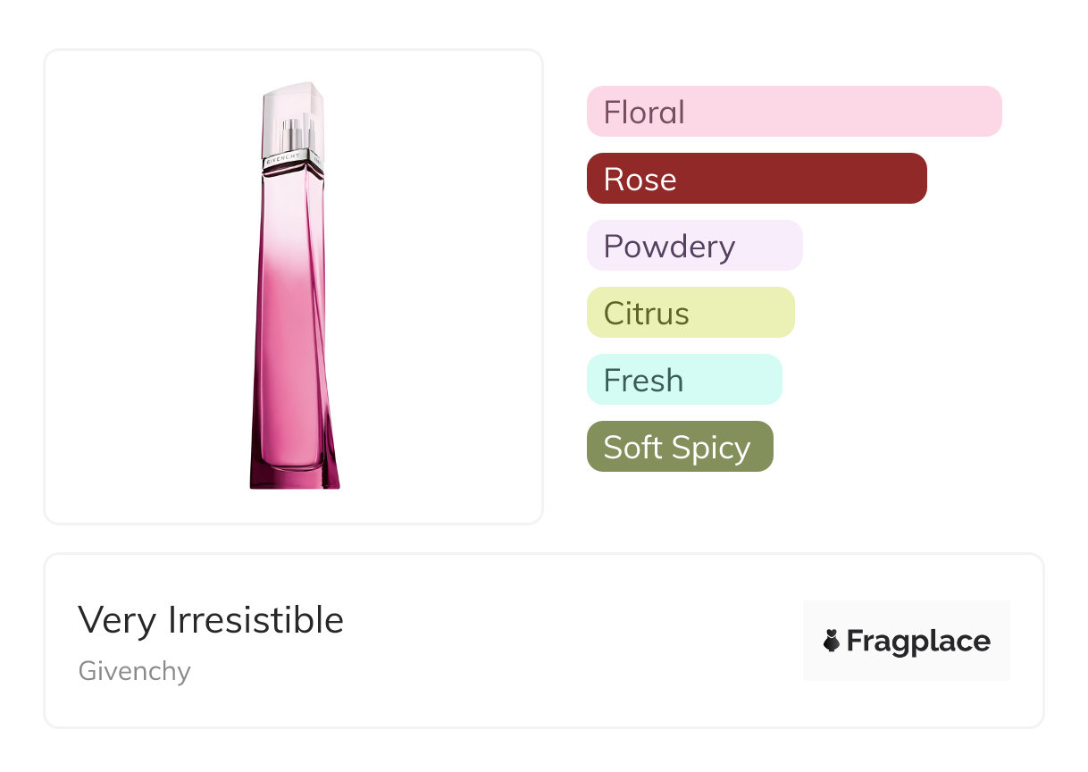
Task: Open the Very Irresistible fragrance title
Action: (x=211, y=619)
